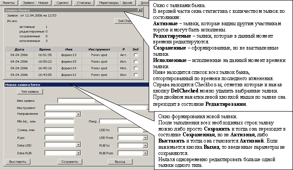Tick Del checkbox for форекс12 row
Screen dimensions: 293x170
pos(136,75)
